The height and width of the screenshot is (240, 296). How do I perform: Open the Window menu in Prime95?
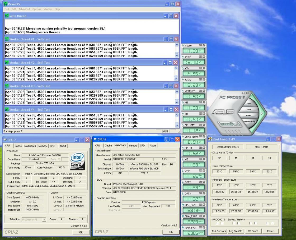tap(48, 9)
